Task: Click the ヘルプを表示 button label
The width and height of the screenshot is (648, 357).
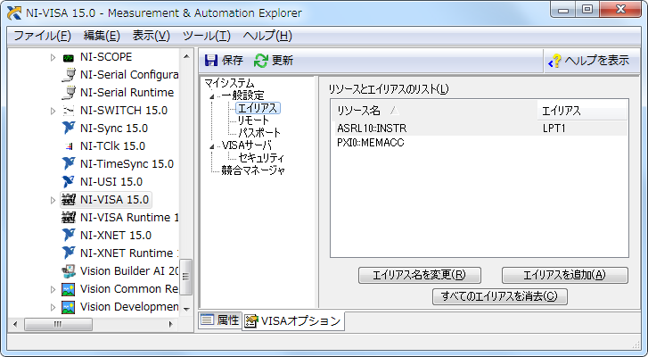Action: 597,61
